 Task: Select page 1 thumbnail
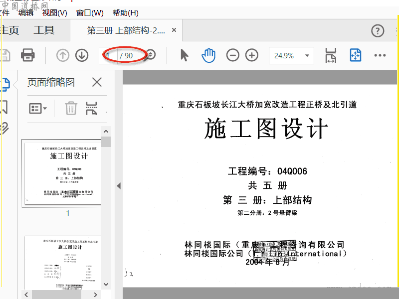coord(63,173)
